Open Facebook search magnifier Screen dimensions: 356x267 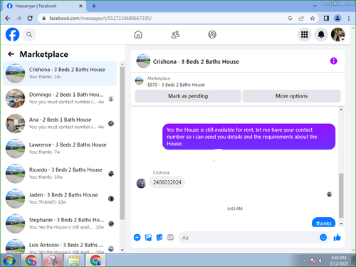tap(29, 35)
